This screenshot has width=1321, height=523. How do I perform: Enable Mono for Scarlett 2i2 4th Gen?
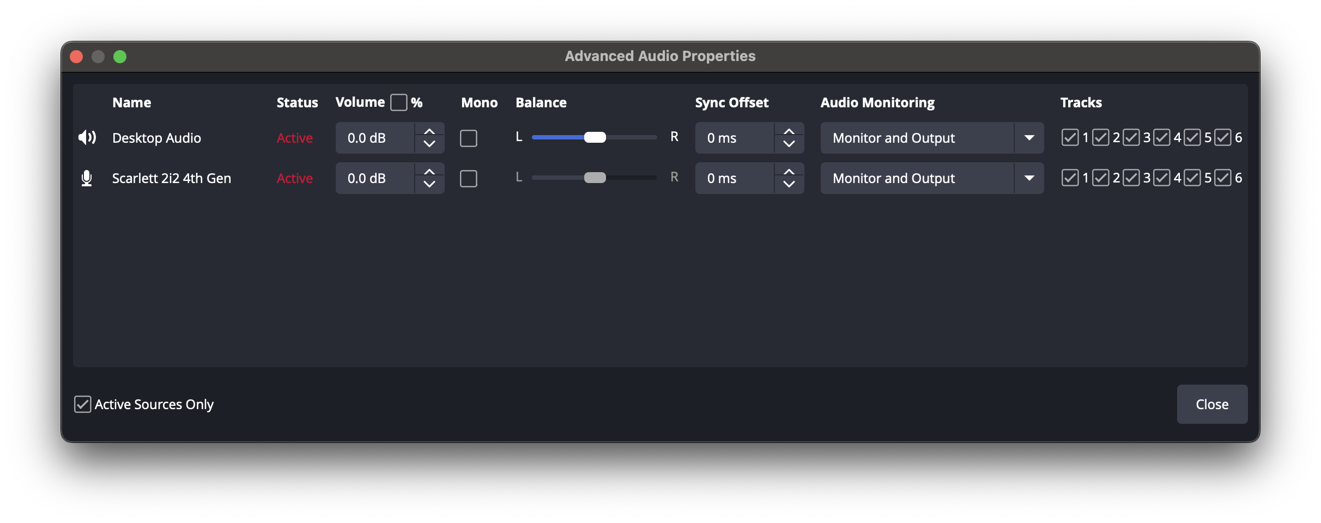pos(468,178)
